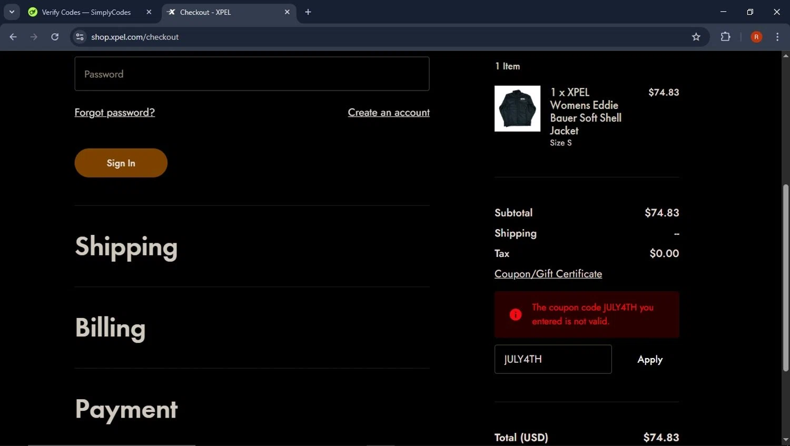Bookmark this page with the star icon
Image resolution: width=790 pixels, height=446 pixels.
click(696, 37)
